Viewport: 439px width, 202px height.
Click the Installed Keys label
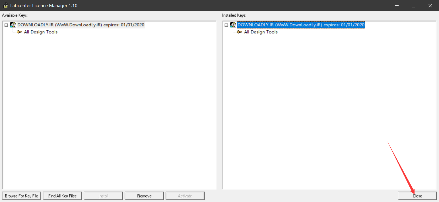coord(234,15)
